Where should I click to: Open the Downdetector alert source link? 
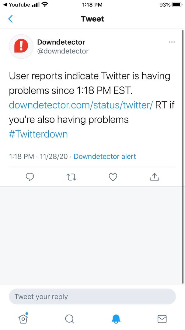[105, 156]
